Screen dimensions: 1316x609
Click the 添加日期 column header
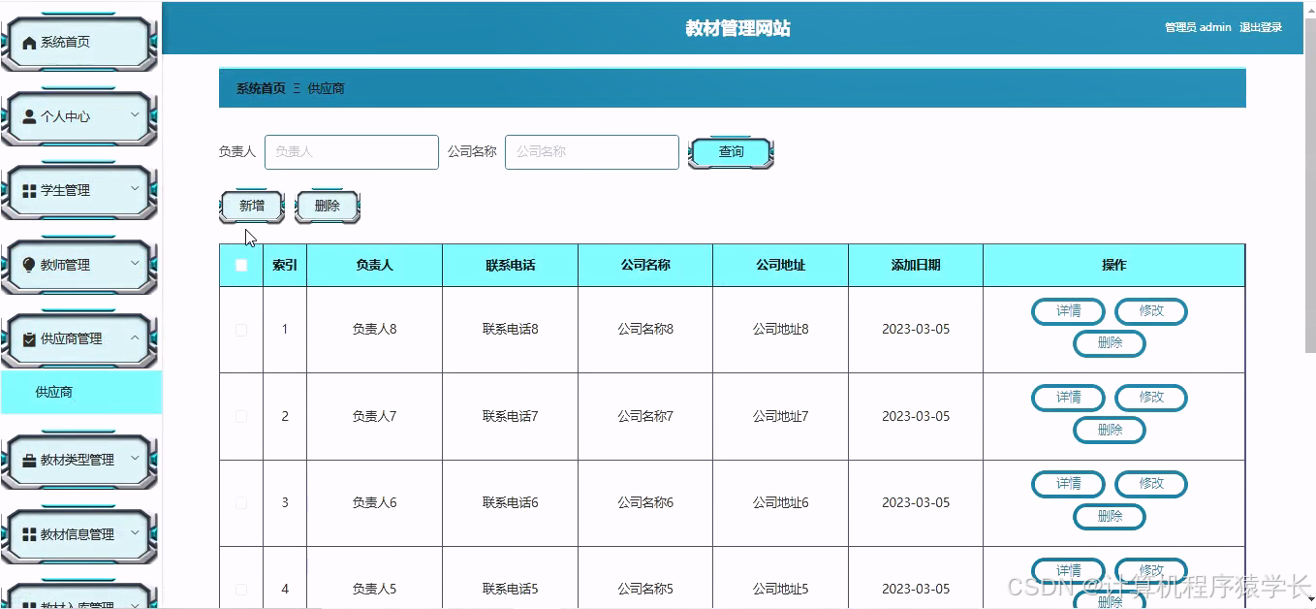tap(916, 265)
